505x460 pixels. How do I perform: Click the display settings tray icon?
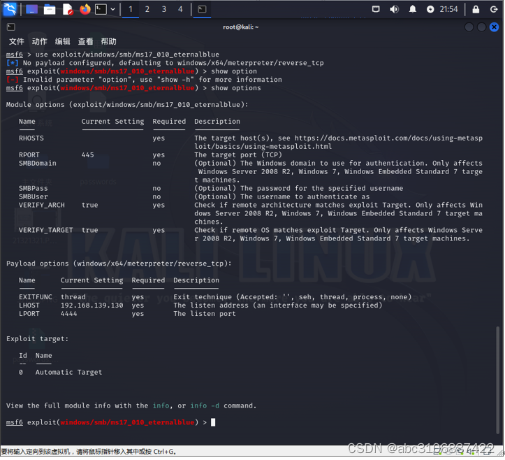376,9
